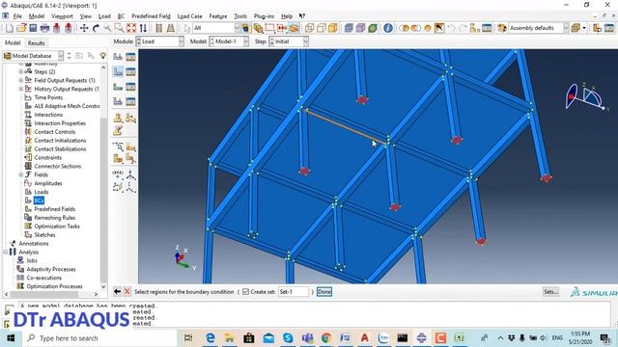Select the Box Zoom tool
Image resolution: width=618 pixels, height=347 pixels.
click(x=119, y=28)
